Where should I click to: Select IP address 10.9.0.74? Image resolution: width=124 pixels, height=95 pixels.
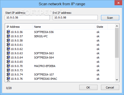(x=17, y=74)
